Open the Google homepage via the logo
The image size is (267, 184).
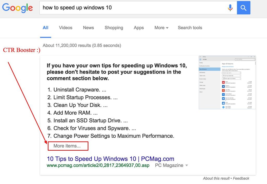pyautogui.click(x=17, y=8)
